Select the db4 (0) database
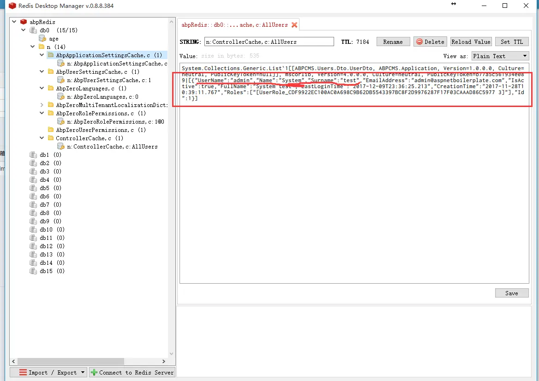The width and height of the screenshot is (539, 381). coord(51,180)
